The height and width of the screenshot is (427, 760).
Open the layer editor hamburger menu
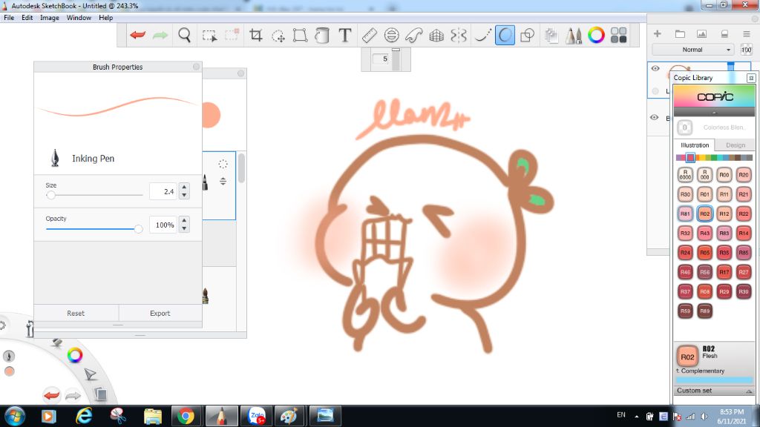(x=747, y=34)
